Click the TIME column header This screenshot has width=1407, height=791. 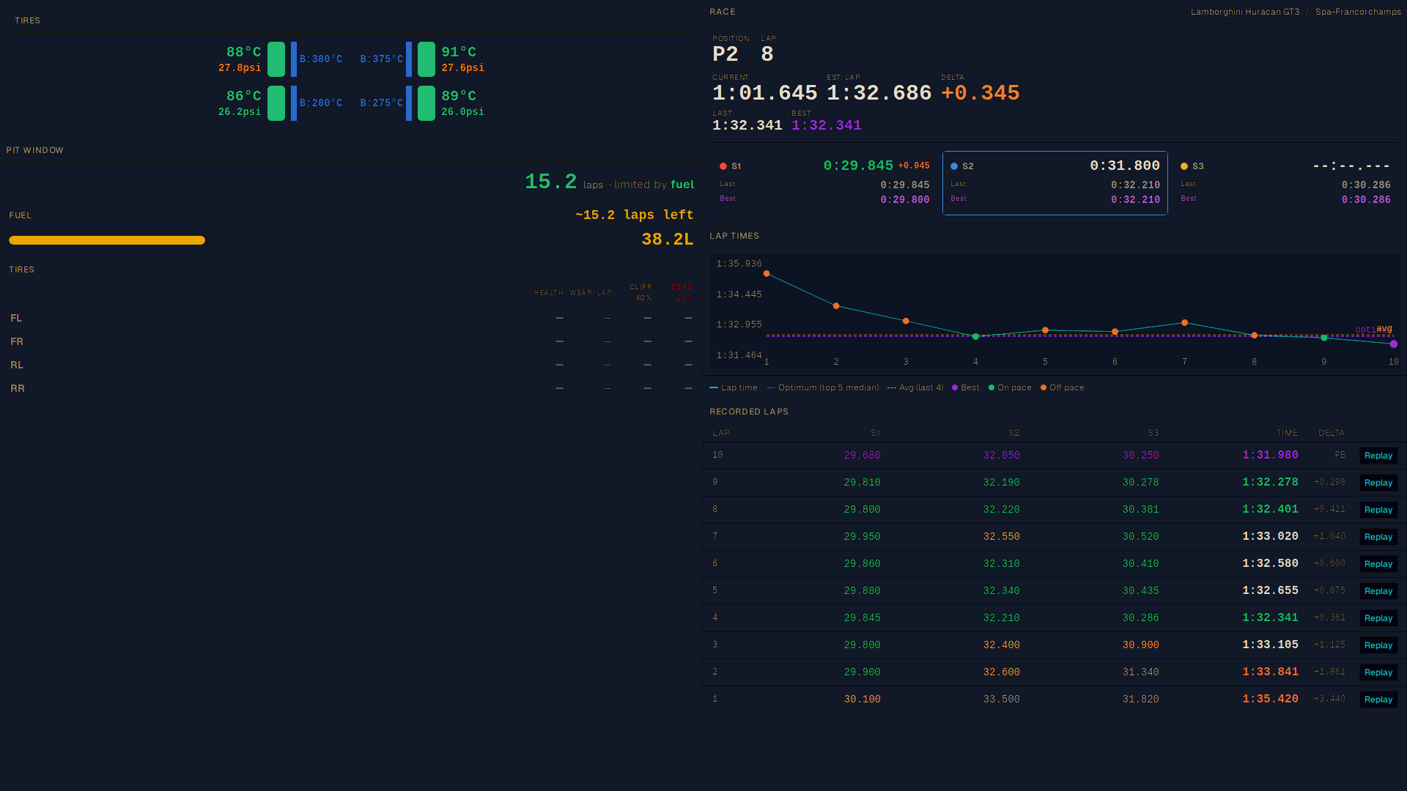[1287, 433]
